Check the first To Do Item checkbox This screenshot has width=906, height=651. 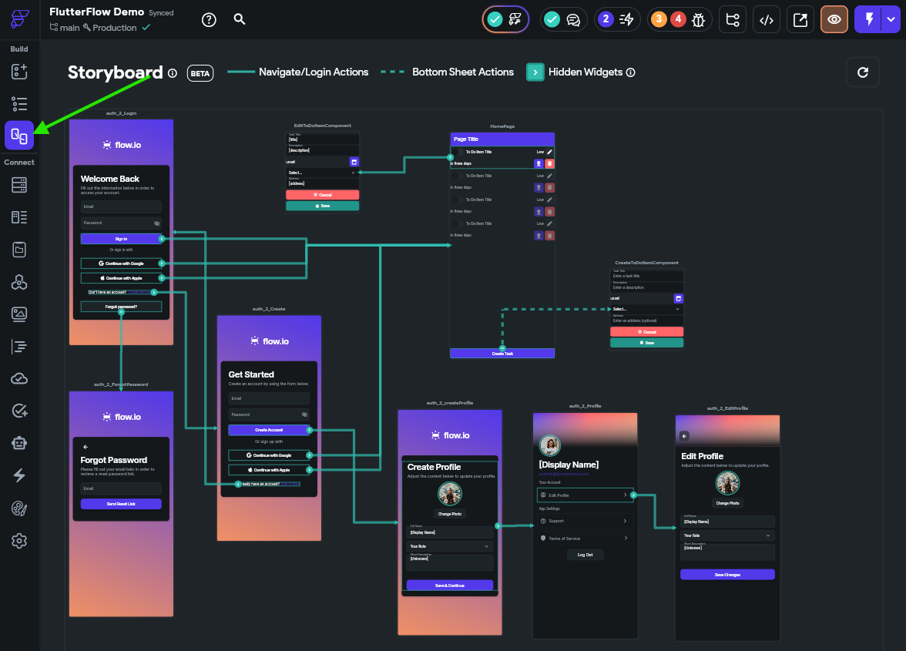pyautogui.click(x=455, y=152)
